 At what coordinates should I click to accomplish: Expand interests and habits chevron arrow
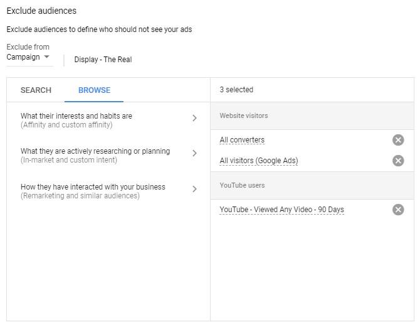click(x=194, y=118)
